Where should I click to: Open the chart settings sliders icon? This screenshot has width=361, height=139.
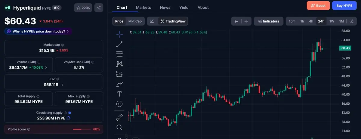pyautogui.click(x=352, y=21)
